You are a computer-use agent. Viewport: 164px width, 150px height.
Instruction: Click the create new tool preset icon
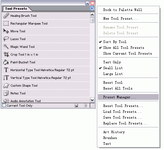[x=76, y=105]
